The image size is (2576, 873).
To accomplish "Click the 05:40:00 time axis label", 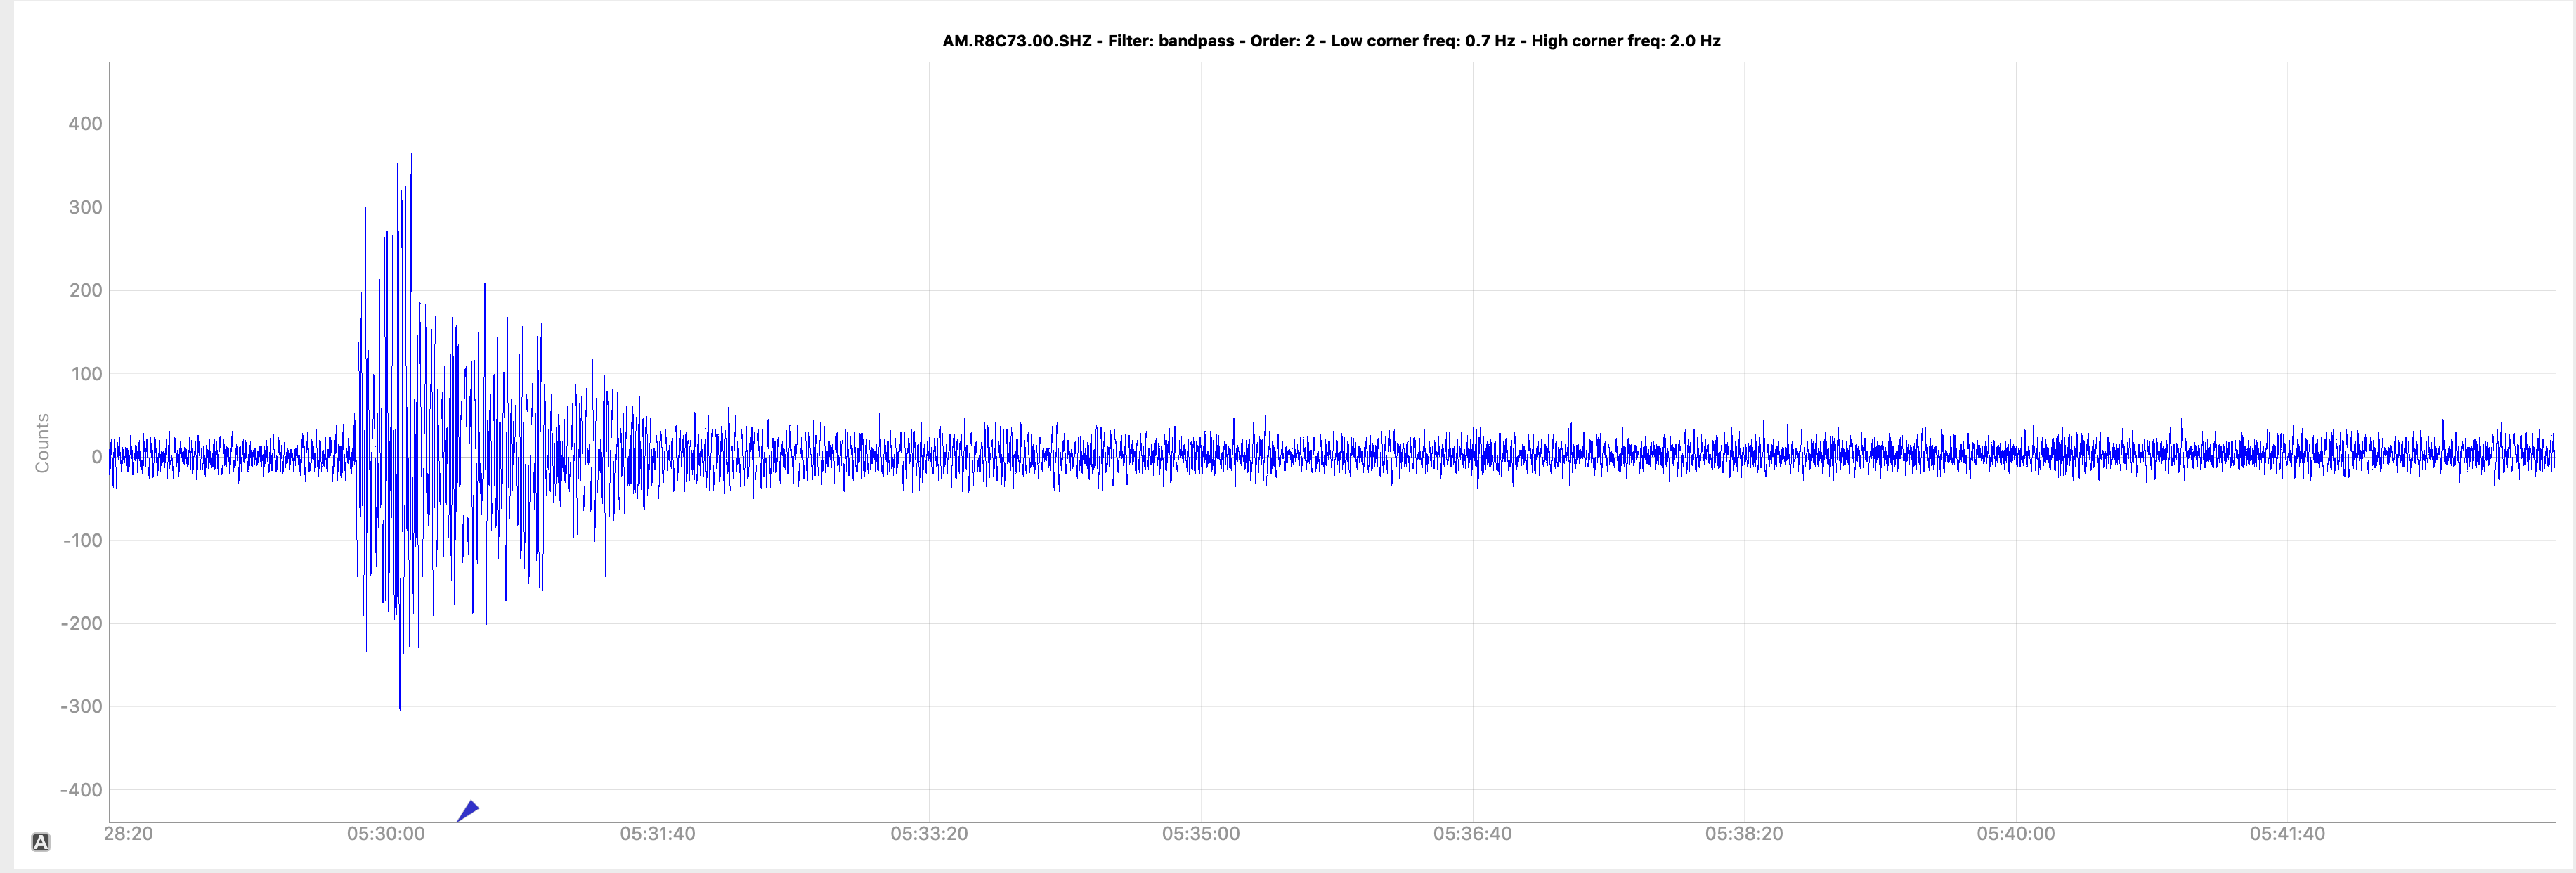I will tap(2016, 834).
